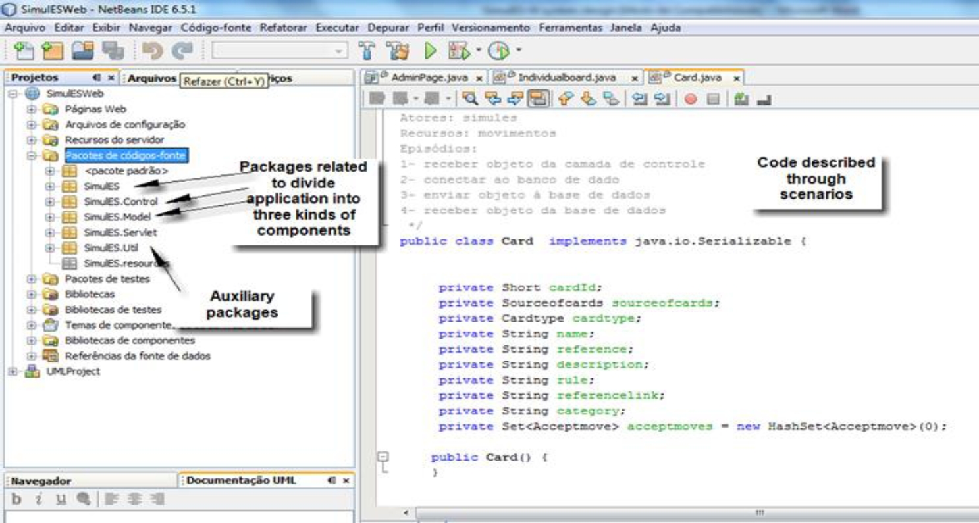Viewport: 979px width, 523px height.
Task: Collapse the Card() constructor code fold
Action: tap(383, 457)
